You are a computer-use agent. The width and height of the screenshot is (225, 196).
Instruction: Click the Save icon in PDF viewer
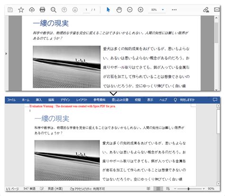point(10,10)
